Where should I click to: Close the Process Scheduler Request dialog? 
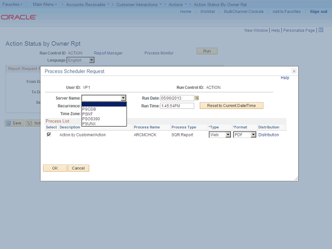click(x=294, y=71)
